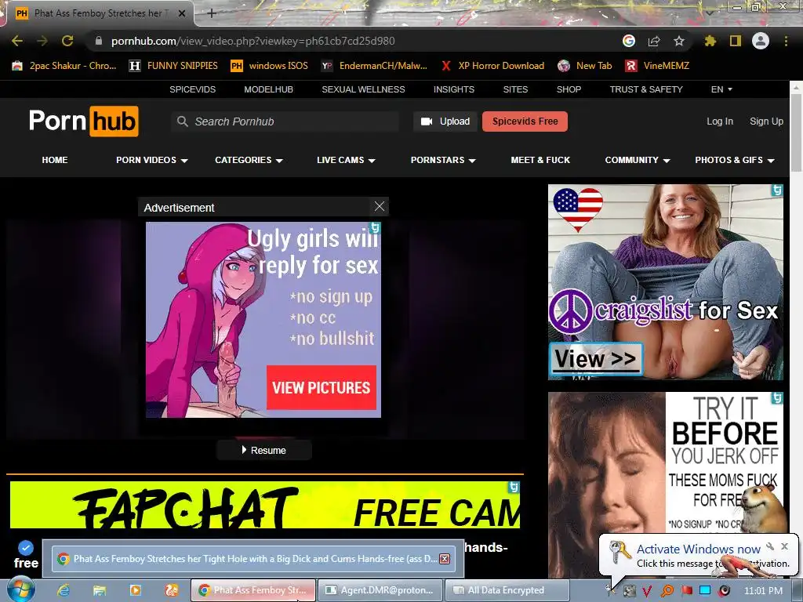
Task: Open the FUNNY SNIPPIES bookmark
Action: point(173,66)
